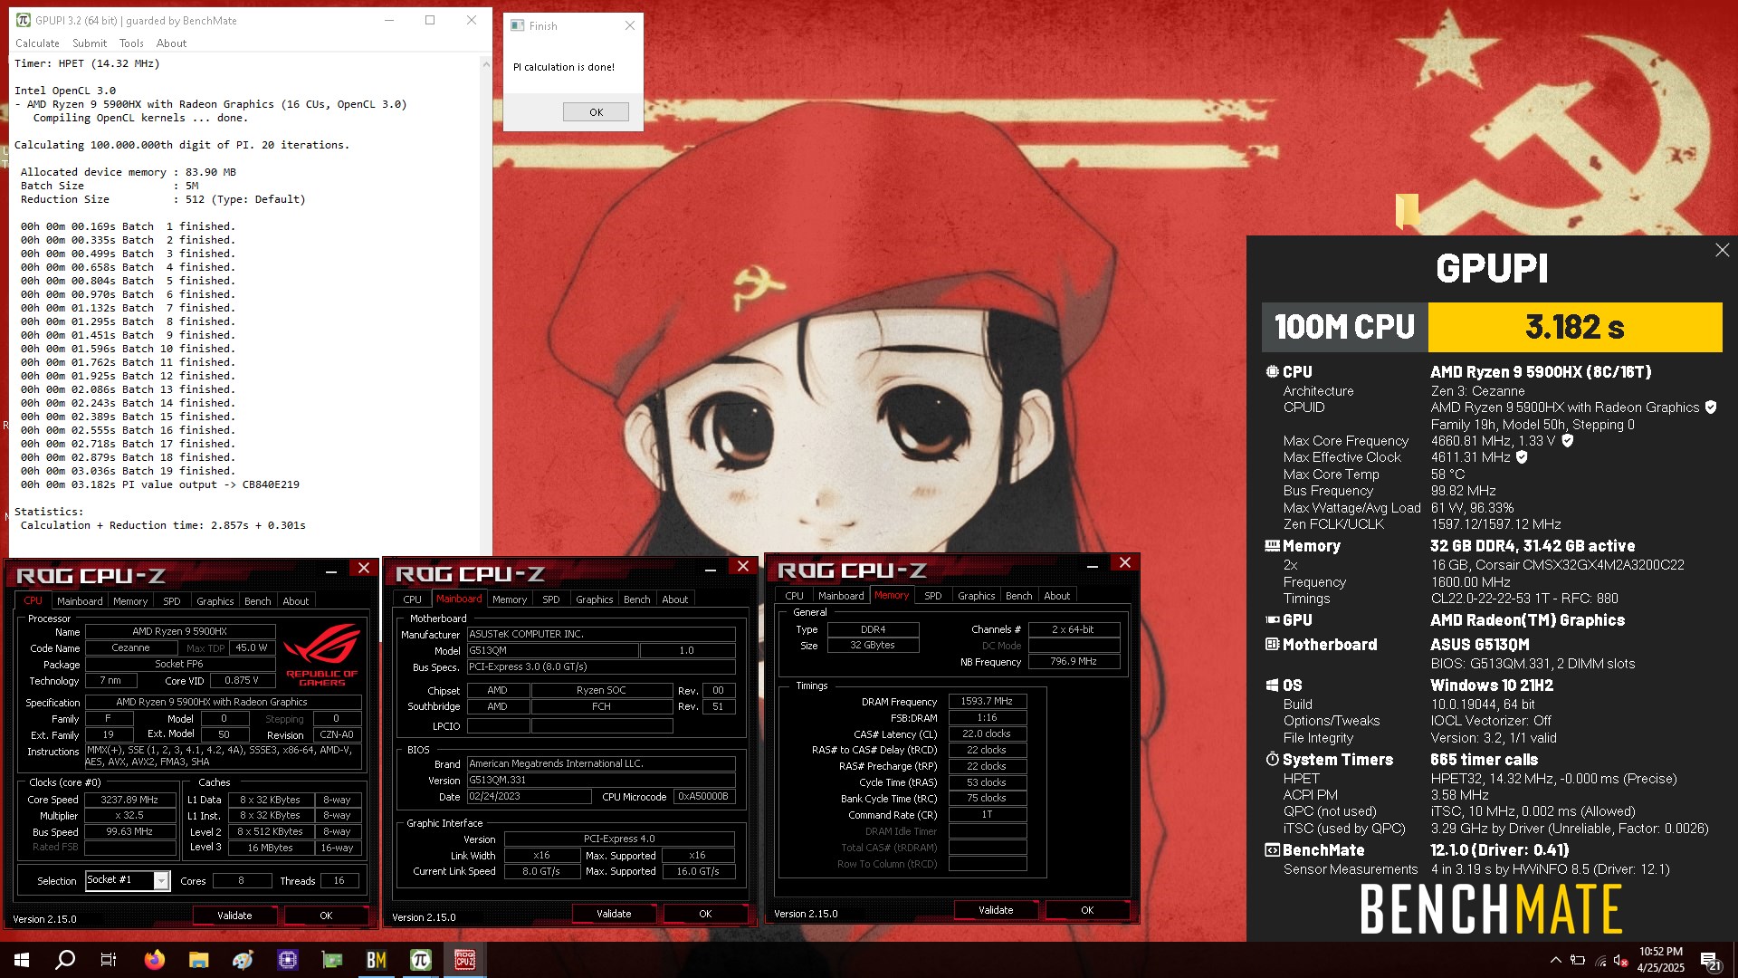Click the Republic of Gamers logo in CPU-Z
The height and width of the screenshot is (978, 1738).
322,654
